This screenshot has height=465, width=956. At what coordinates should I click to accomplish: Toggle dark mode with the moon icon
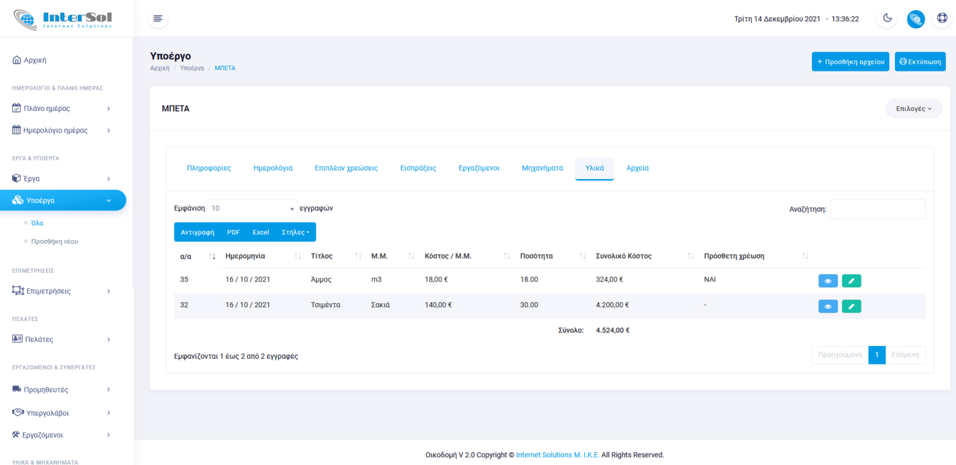pos(887,18)
